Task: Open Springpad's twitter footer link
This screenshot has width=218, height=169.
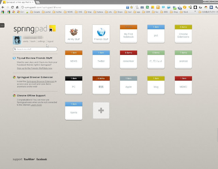Action: coord(29,159)
